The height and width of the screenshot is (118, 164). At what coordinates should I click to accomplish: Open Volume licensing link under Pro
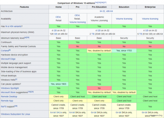tap(77, 22)
